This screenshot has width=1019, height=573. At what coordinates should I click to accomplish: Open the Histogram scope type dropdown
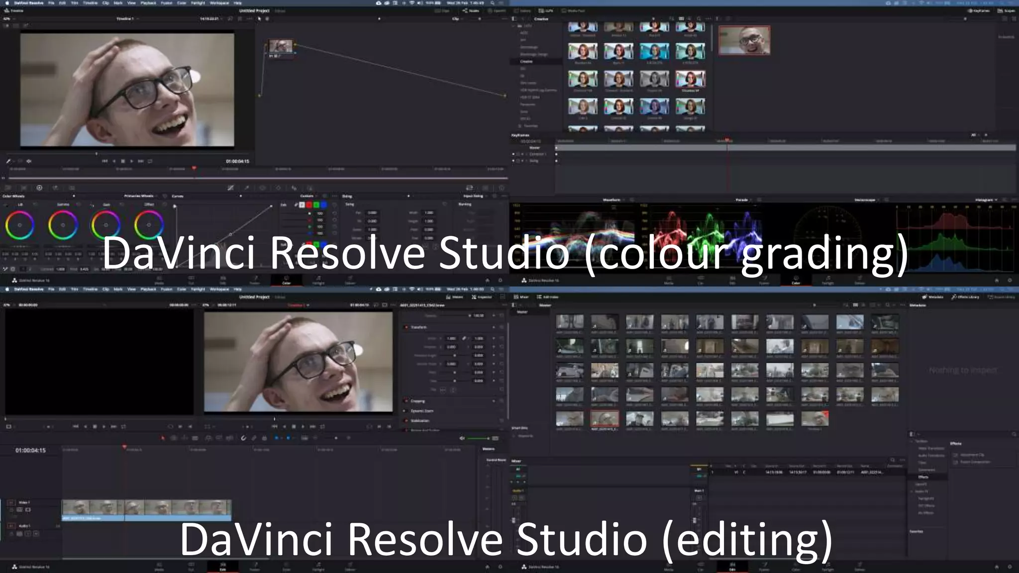point(986,200)
